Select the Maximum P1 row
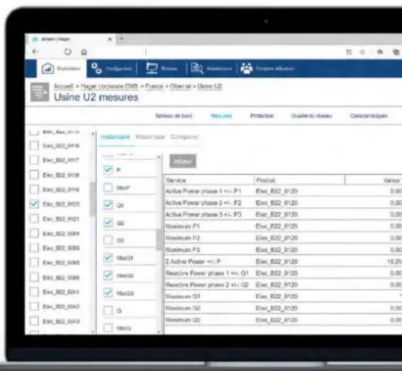 283,227
